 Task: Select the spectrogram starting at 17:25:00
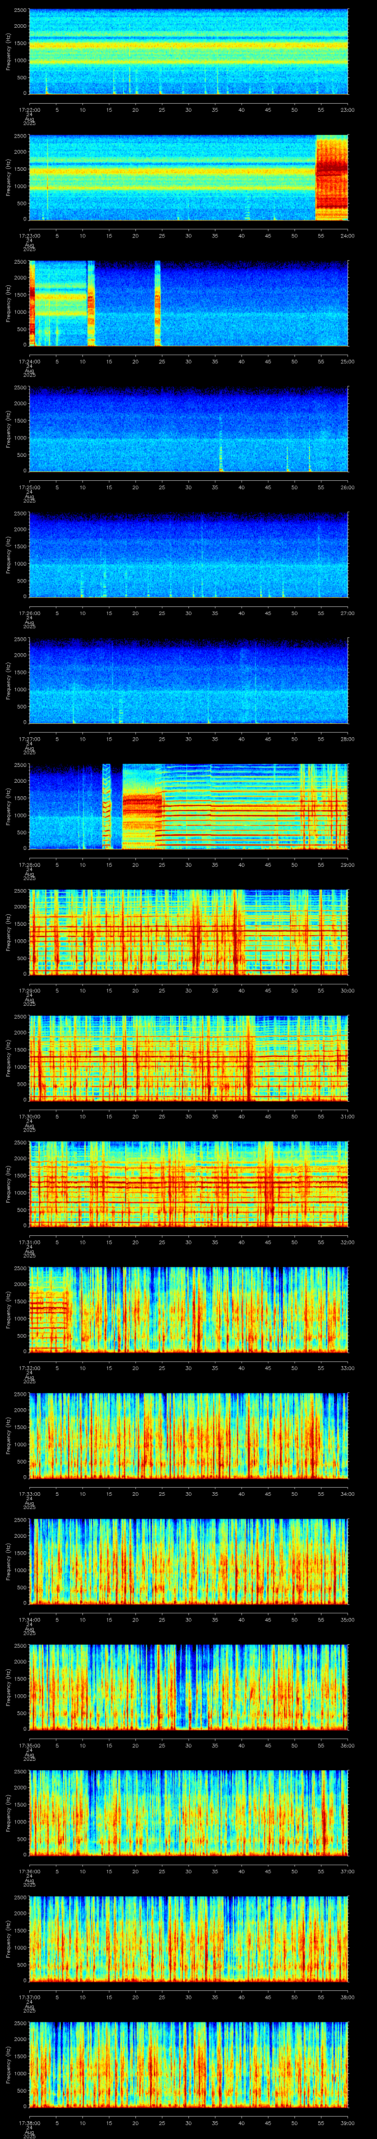(188, 429)
